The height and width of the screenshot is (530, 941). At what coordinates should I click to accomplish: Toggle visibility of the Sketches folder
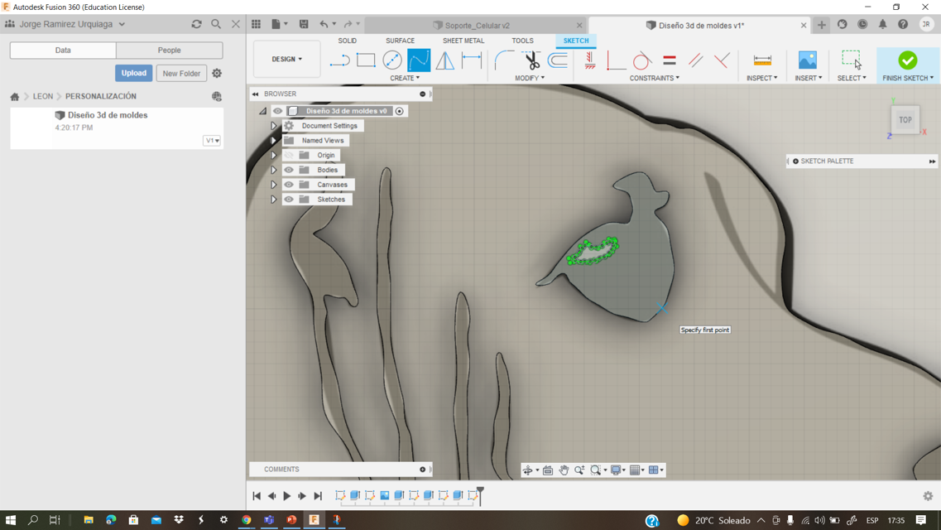click(x=289, y=200)
